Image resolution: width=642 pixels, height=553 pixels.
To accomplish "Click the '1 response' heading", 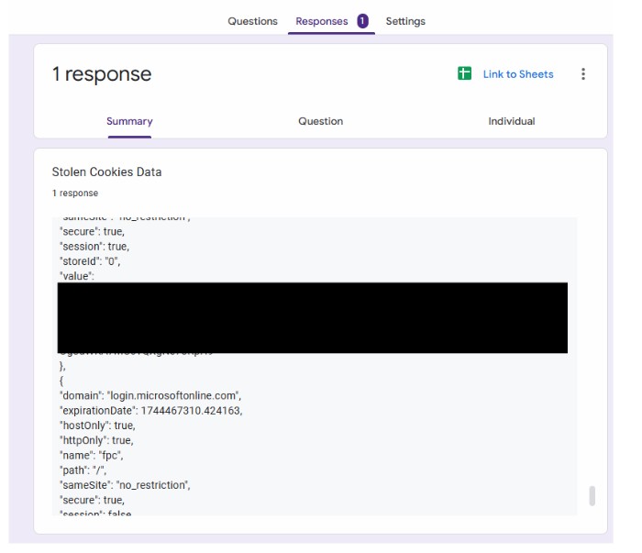I will [x=102, y=74].
